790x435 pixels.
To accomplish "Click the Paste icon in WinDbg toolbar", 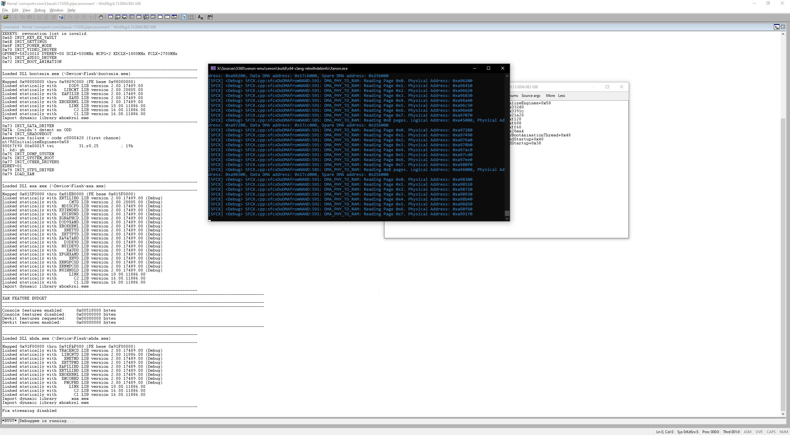I will (x=30, y=17).
